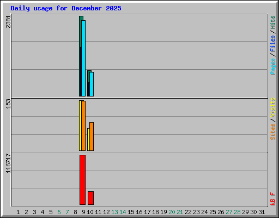Select the orange Sites bar for day 10
This screenshot has height=218, width=279.
(x=92, y=136)
